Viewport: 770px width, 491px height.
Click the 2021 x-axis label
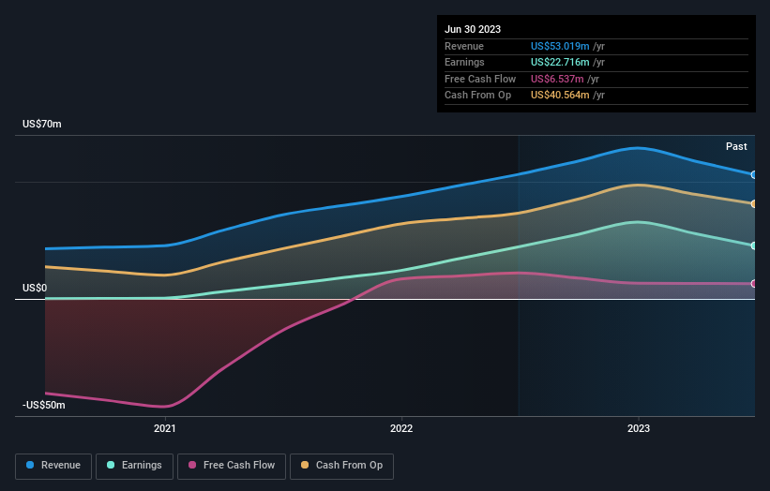(164, 428)
